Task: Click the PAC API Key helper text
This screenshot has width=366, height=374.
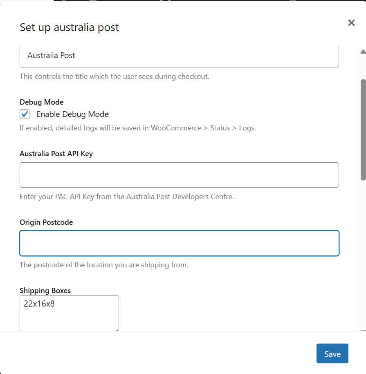Action: point(126,196)
